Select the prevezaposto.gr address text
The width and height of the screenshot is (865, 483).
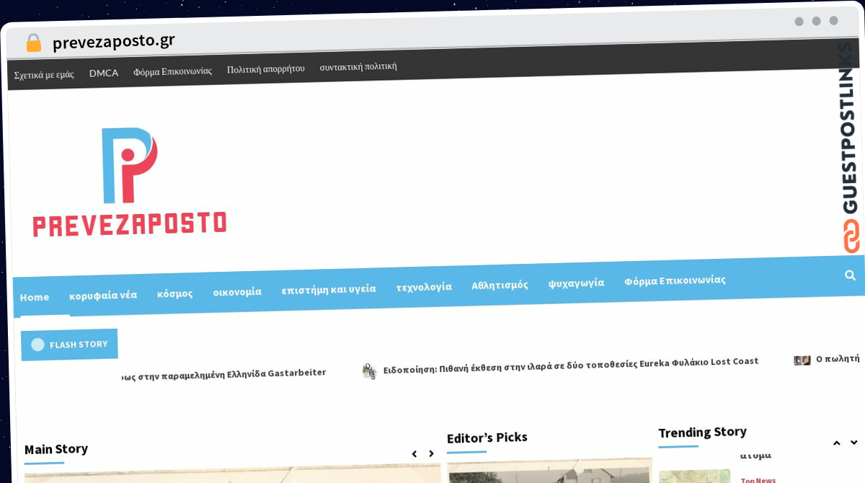coord(113,41)
